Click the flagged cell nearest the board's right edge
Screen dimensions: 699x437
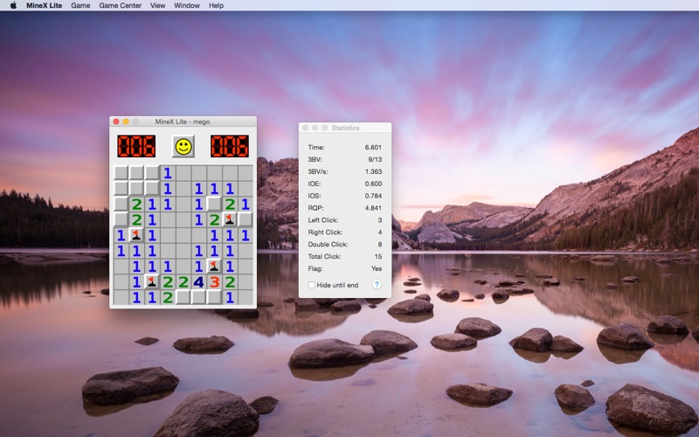coord(230,219)
